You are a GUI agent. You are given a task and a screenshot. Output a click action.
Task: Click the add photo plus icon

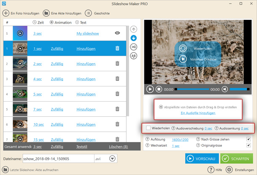(x=6, y=13)
